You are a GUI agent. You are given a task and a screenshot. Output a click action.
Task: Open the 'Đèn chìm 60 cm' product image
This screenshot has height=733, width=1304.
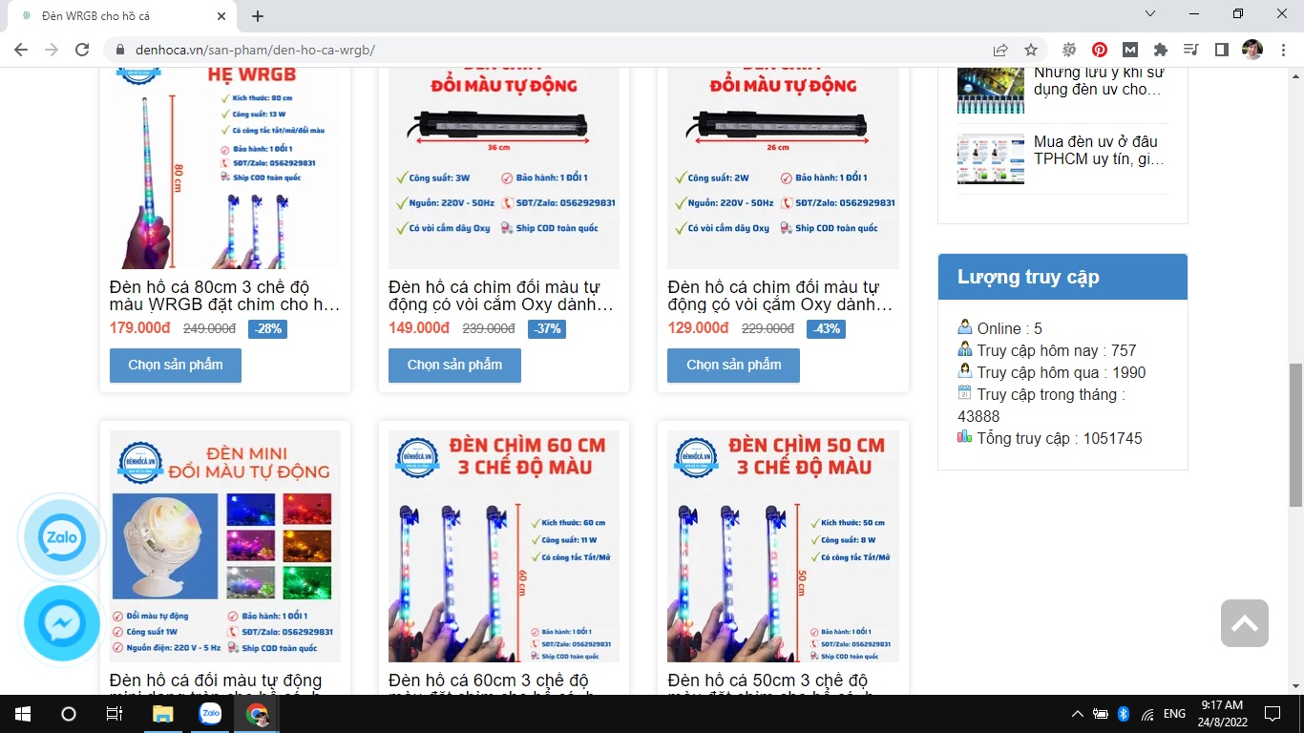(x=504, y=546)
